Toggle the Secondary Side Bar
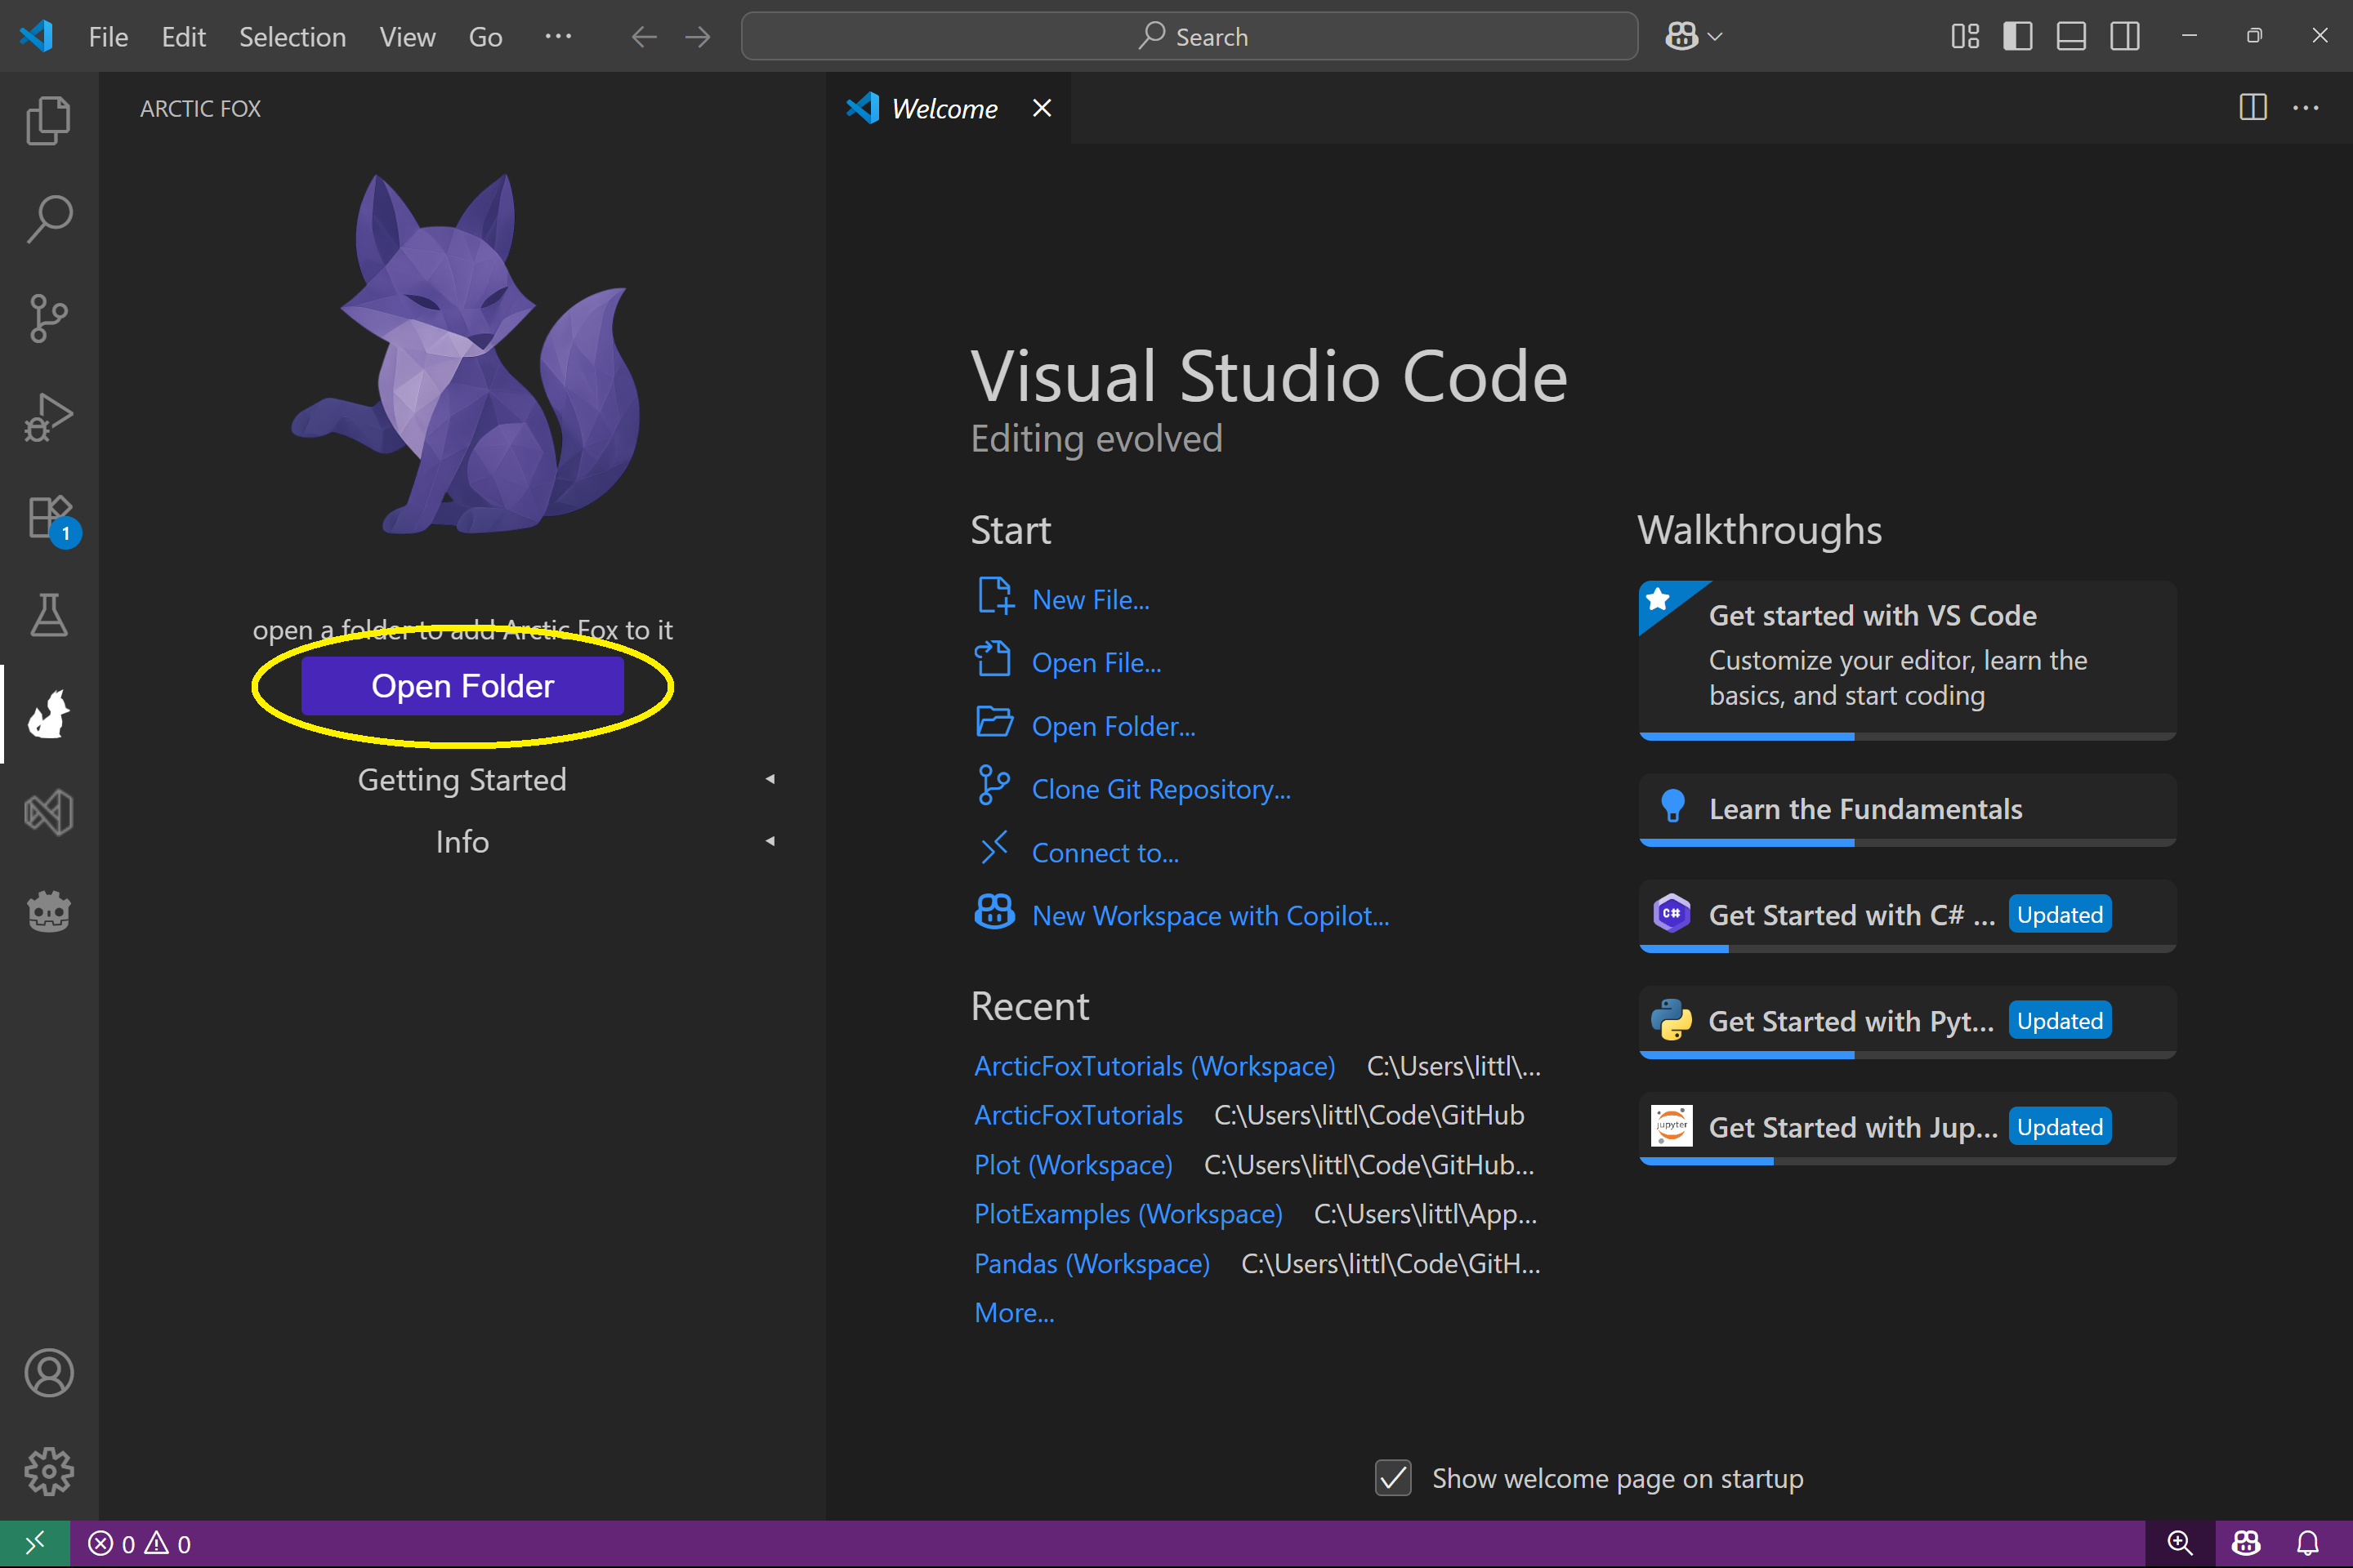The height and width of the screenshot is (1568, 2353). pyautogui.click(x=2125, y=37)
